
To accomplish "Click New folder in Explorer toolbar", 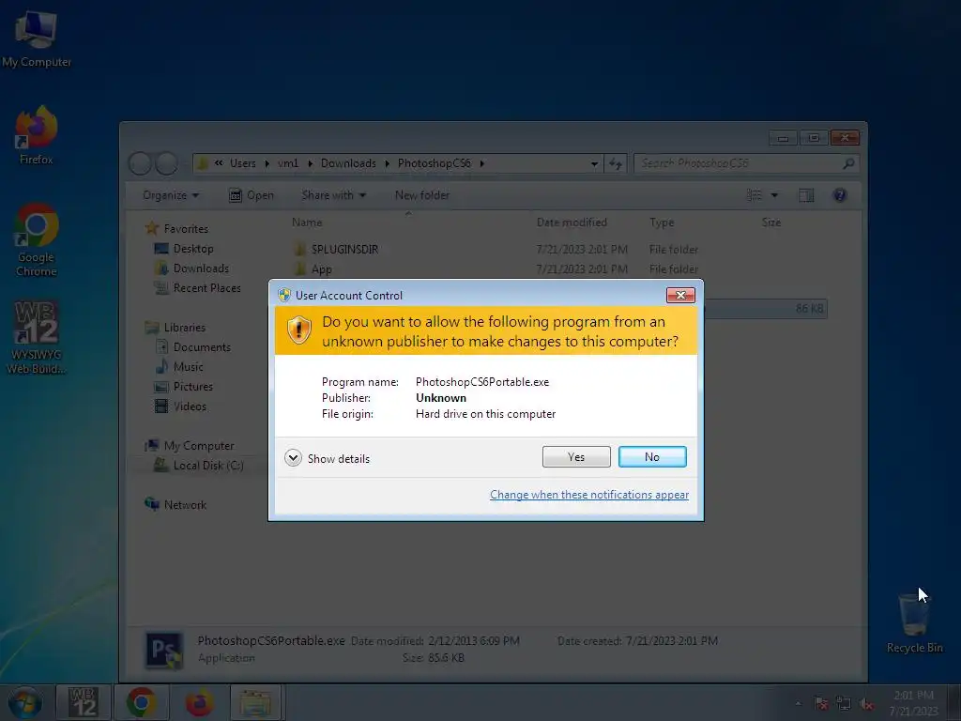I will click(x=421, y=195).
